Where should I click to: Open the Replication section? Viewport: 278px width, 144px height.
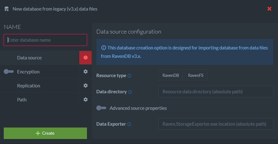pyautogui.click(x=29, y=86)
